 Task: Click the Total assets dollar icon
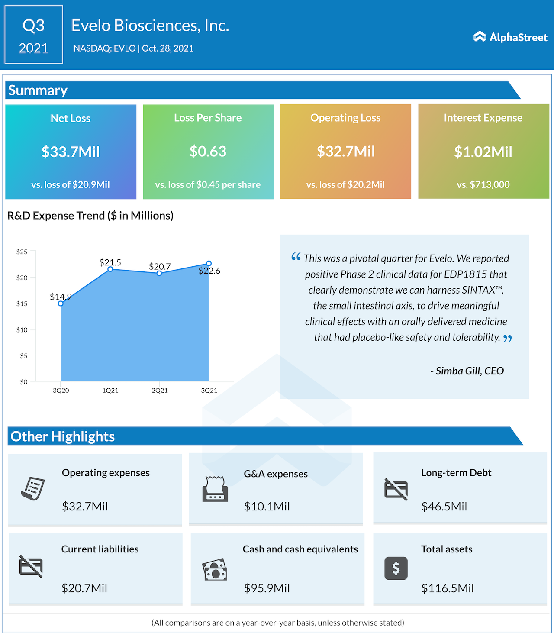click(x=396, y=568)
